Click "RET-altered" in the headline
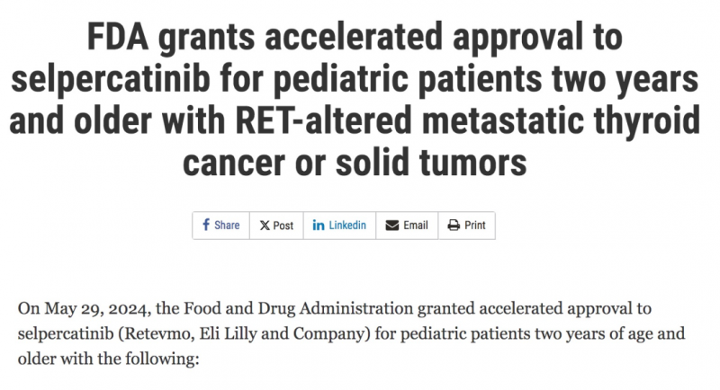Screen dimensions: 720x390 323,120
